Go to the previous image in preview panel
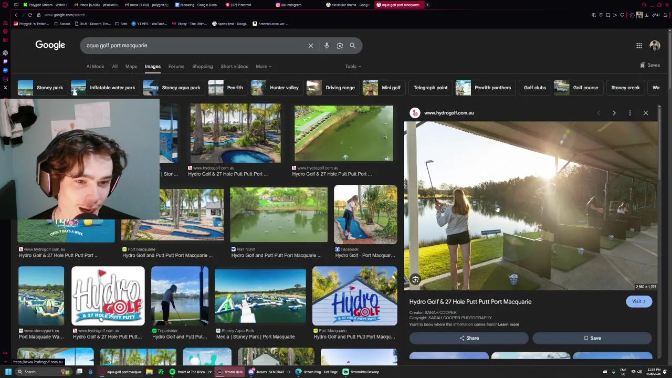672x378 pixels. coord(598,113)
